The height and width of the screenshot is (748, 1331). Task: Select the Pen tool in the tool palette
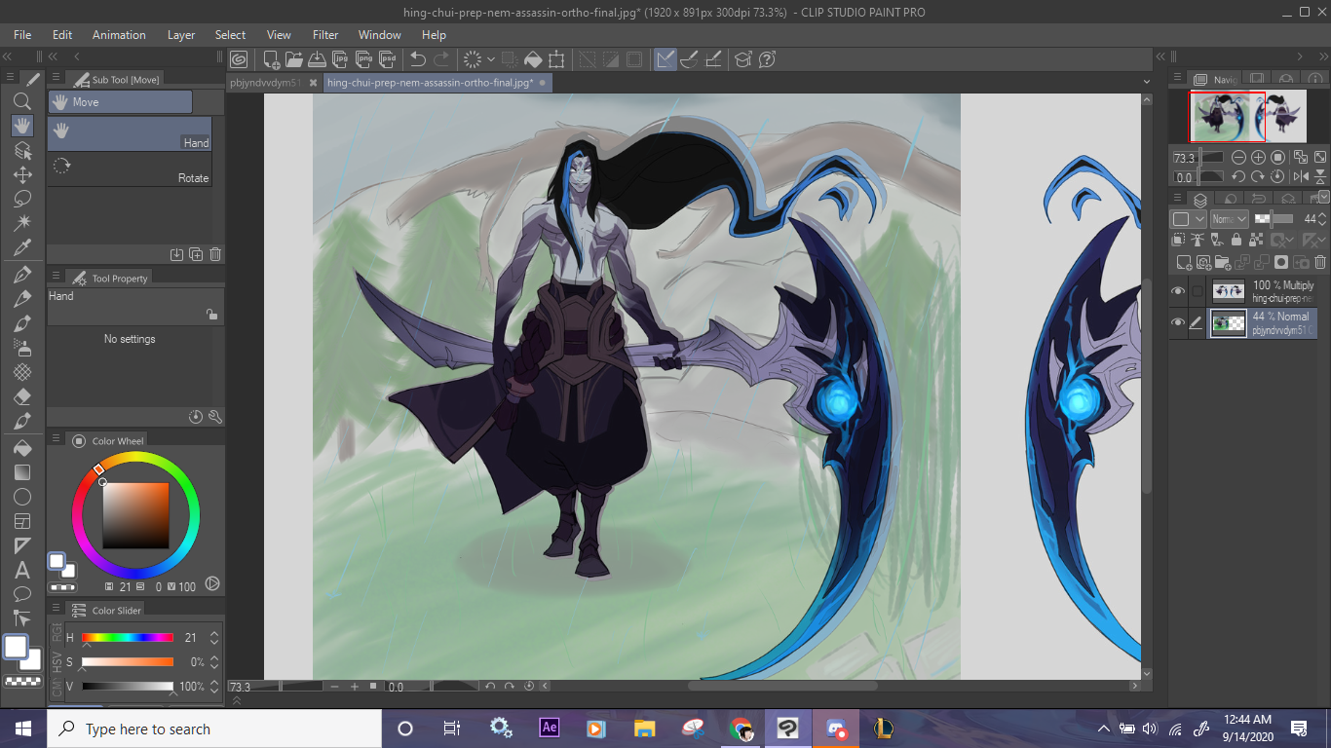tap(22, 275)
